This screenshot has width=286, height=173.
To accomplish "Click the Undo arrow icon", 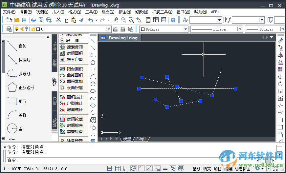I will [91, 20].
